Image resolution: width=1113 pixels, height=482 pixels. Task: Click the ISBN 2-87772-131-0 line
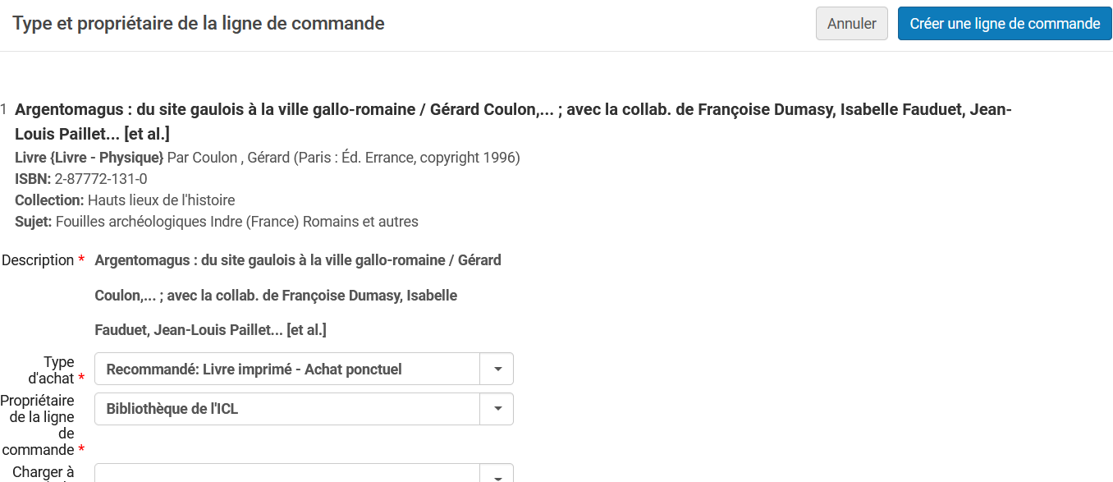click(x=81, y=179)
